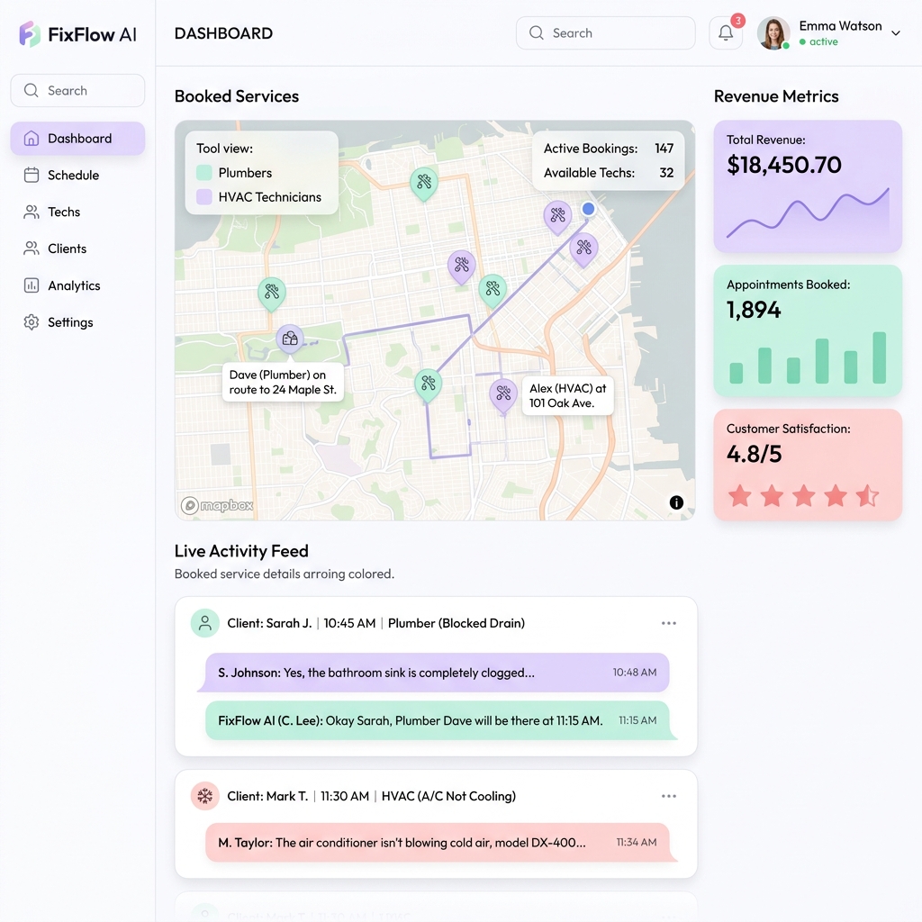
Task: Click the FixFlow AI logo icon
Action: tap(30, 34)
